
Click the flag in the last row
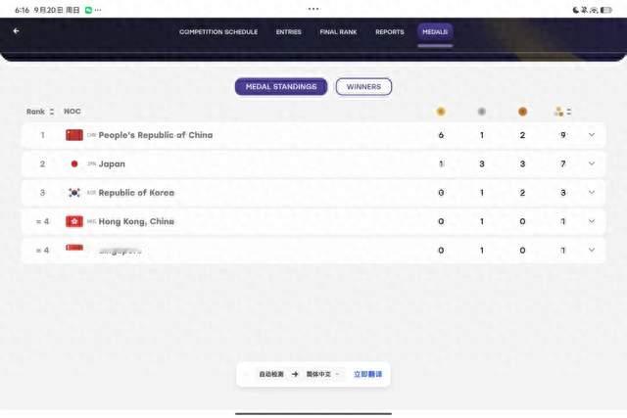(x=74, y=248)
